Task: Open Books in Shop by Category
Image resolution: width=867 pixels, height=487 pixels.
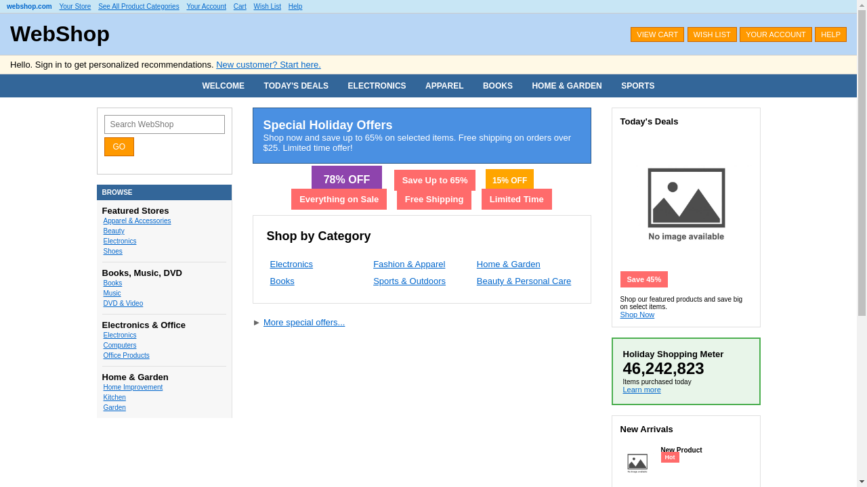Action: pyautogui.click(x=282, y=281)
